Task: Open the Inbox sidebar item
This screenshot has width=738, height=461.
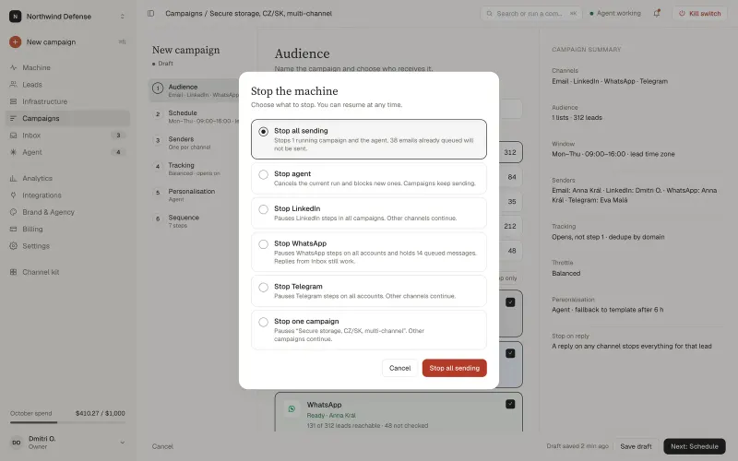Action: (67, 136)
